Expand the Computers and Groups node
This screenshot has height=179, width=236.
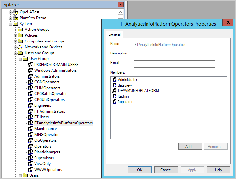[15, 42]
